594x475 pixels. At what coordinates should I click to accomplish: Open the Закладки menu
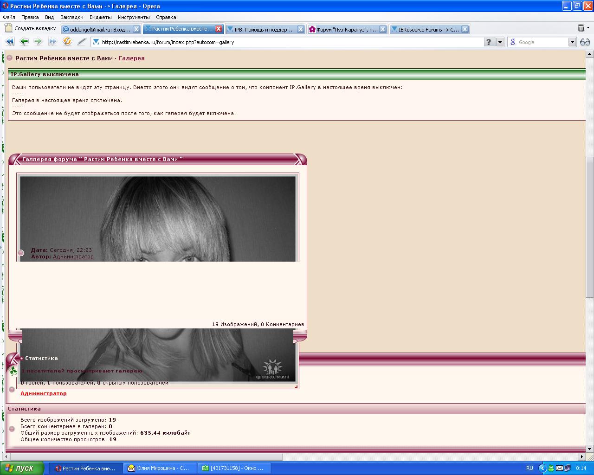pos(72,17)
